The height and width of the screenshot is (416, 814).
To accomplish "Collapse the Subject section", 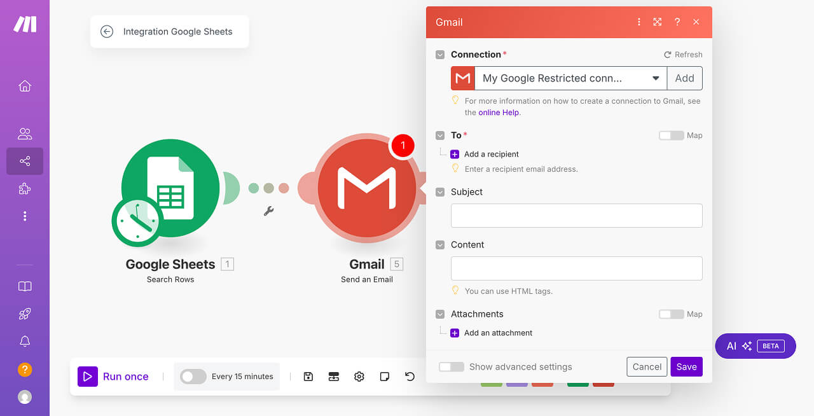I will coord(440,192).
